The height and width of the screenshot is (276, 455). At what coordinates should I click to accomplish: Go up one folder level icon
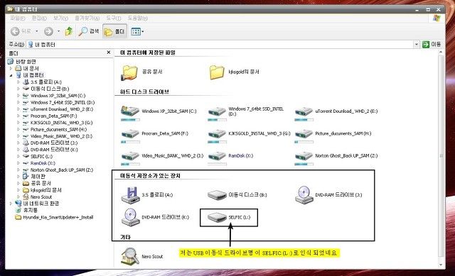[69, 31]
